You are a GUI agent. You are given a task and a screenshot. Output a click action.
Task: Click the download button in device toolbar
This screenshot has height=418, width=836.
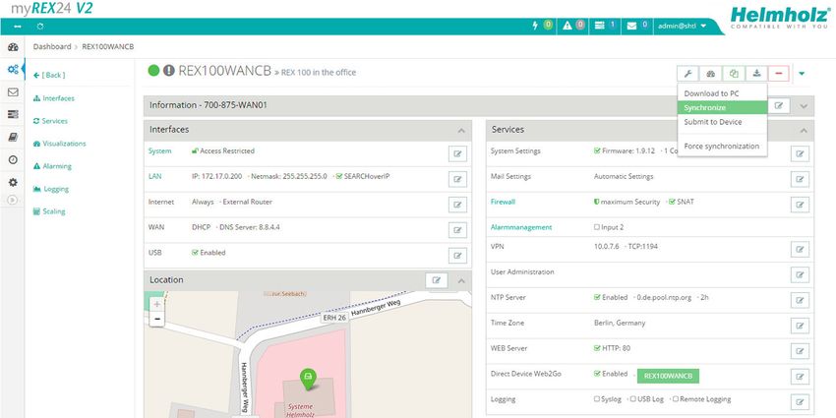756,74
